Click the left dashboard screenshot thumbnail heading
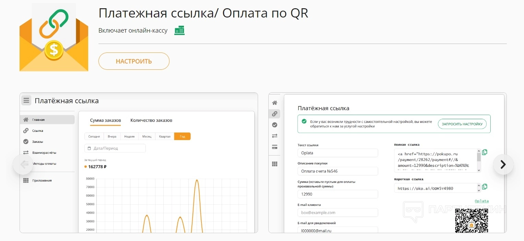524x241 pixels. (x=67, y=101)
